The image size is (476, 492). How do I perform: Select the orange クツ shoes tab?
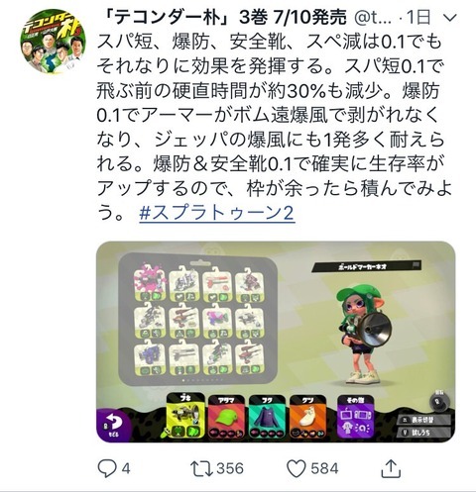[x=308, y=417]
